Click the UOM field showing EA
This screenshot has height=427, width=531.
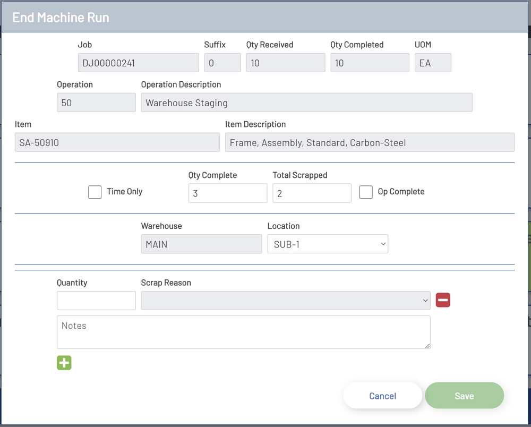click(x=433, y=63)
